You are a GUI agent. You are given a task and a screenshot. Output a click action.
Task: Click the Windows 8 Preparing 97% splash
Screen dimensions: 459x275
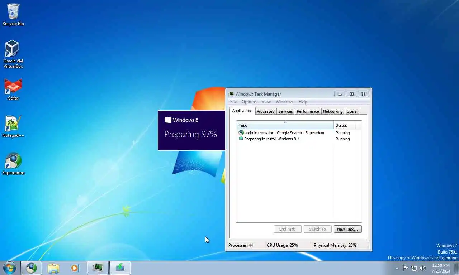click(x=191, y=130)
